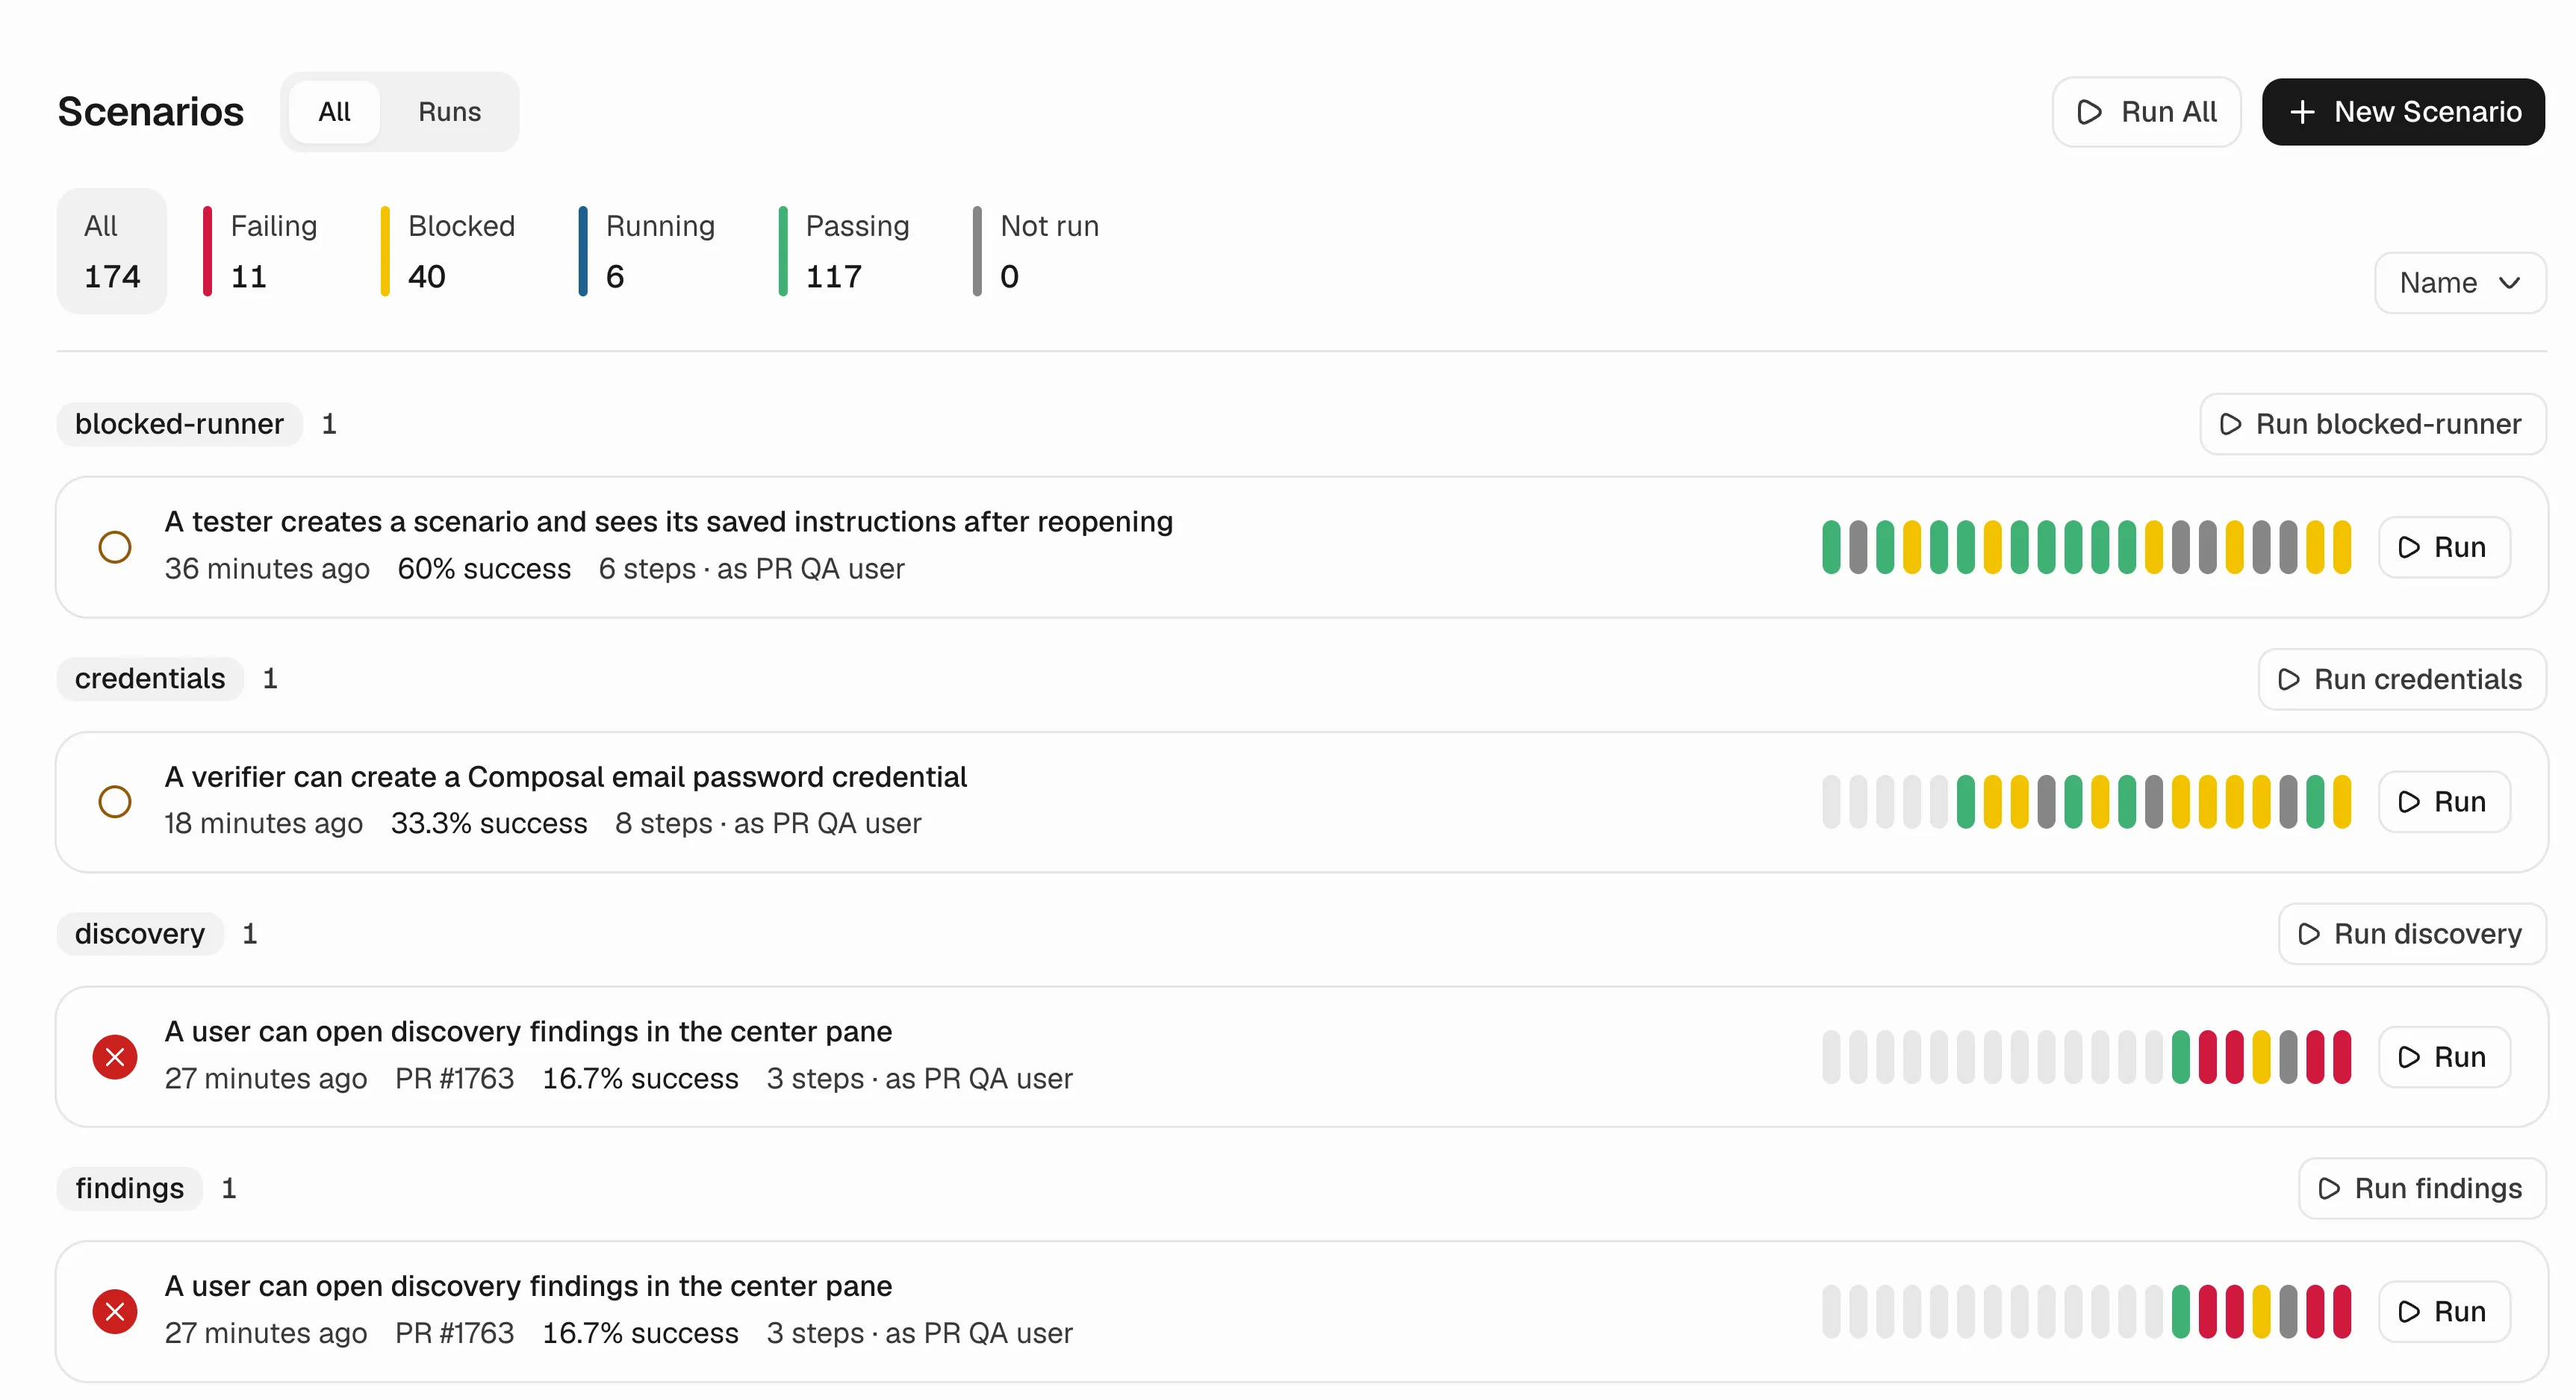2576x1399 pixels.
Task: Open the Name sort dropdown
Action: 2459,283
